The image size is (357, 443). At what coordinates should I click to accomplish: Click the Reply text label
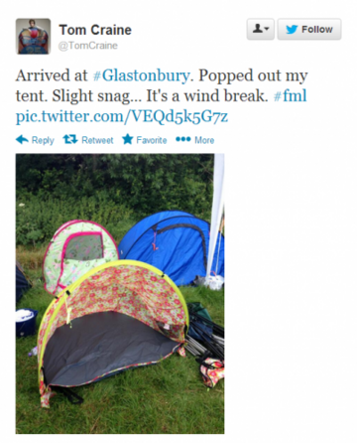[x=43, y=140]
